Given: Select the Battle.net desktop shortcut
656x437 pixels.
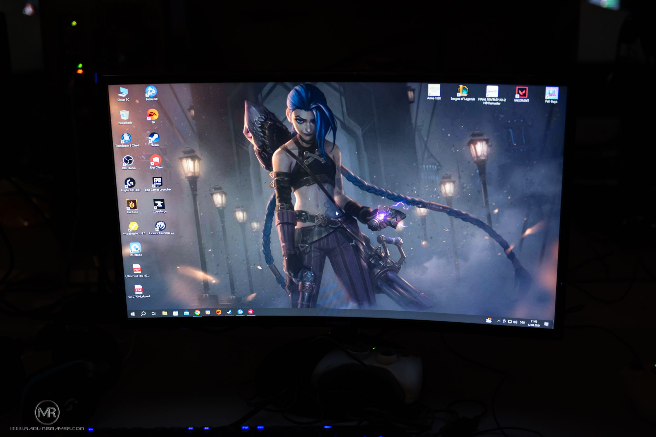Looking at the screenshot, I should click(151, 93).
